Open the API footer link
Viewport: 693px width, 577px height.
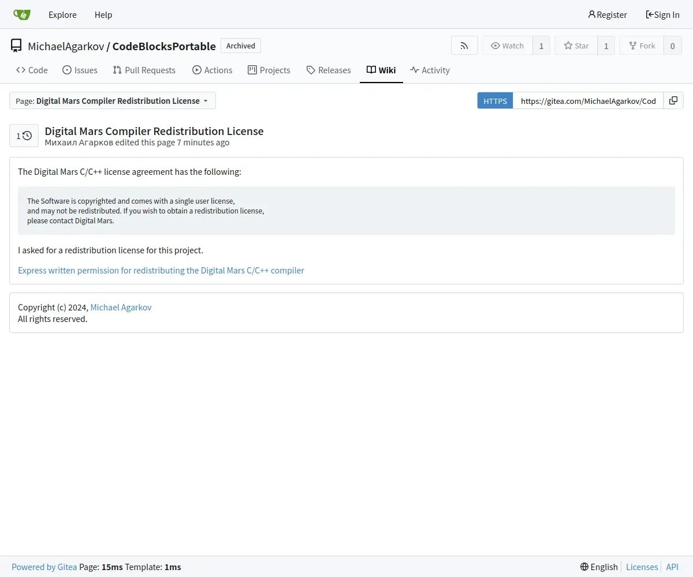[672, 567]
